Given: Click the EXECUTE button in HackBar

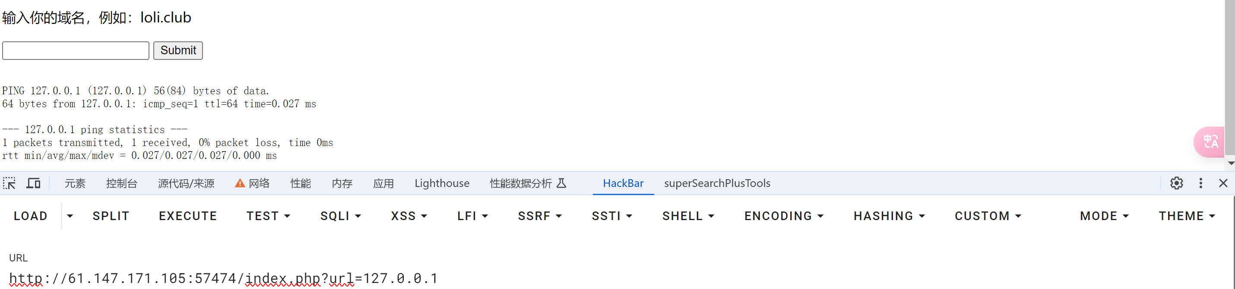Looking at the screenshot, I should (188, 216).
